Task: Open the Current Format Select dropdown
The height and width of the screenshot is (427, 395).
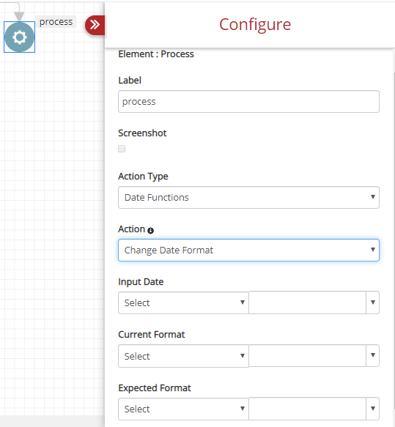Action: tap(183, 356)
